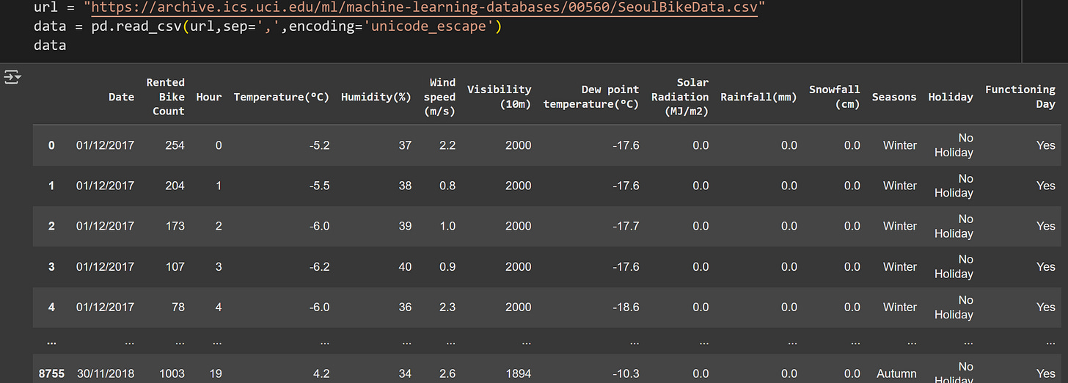Viewport: 1068px width, 383px height.
Task: Click humidity value 39
Action: (x=405, y=226)
